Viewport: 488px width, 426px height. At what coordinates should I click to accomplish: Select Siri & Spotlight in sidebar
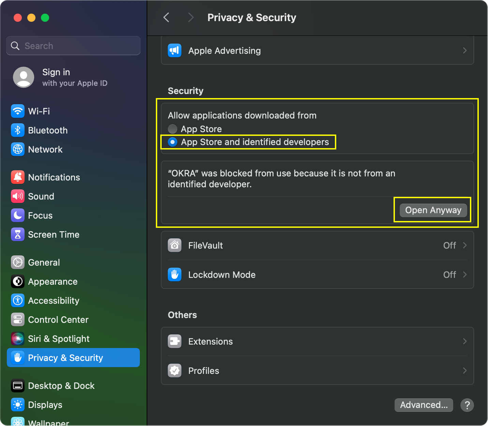pyautogui.click(x=73, y=338)
